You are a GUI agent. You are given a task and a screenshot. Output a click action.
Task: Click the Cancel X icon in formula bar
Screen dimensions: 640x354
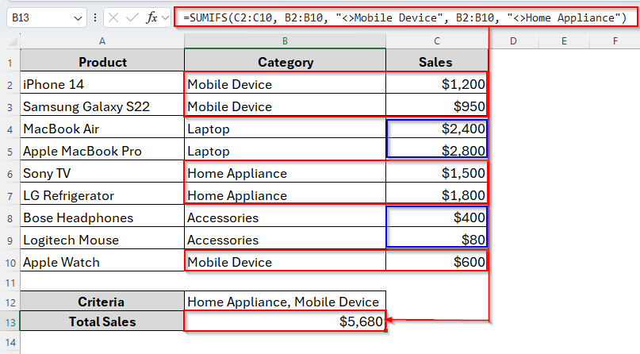tap(113, 17)
